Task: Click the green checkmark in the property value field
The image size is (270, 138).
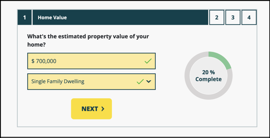Action: [148, 61]
